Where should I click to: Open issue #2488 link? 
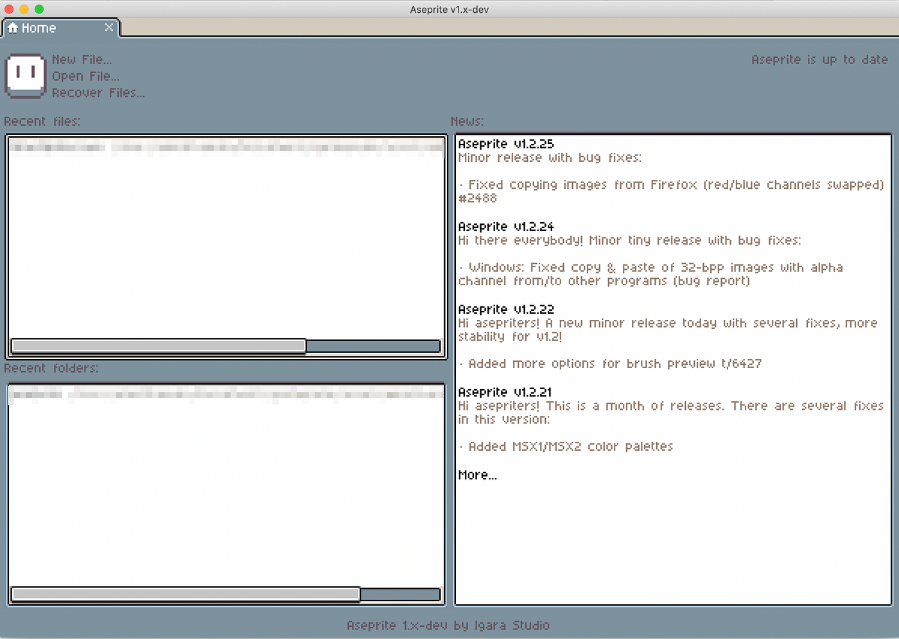pyautogui.click(x=478, y=198)
